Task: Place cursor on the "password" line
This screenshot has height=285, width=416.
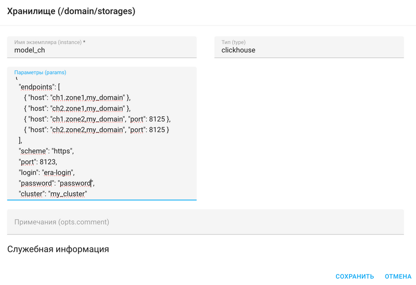Action: [x=57, y=183]
